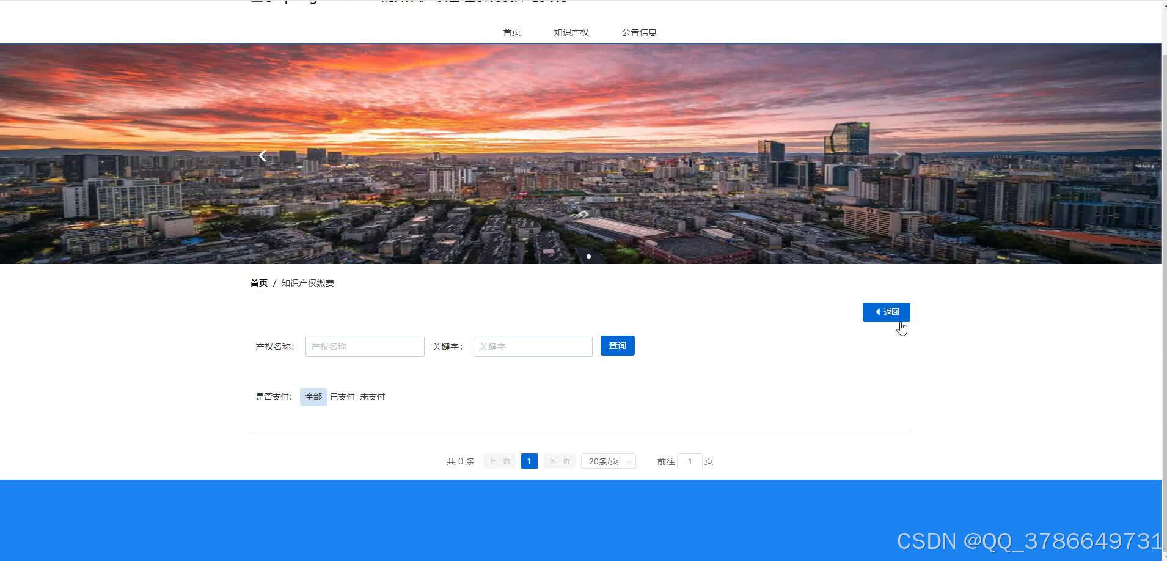
Task: Click the dropdown arrow on 20条/页 selector
Action: [x=627, y=461]
